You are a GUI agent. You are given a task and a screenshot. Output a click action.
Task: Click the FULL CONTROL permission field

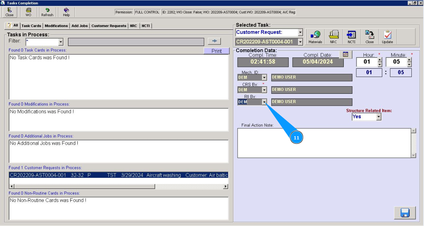[147, 12]
